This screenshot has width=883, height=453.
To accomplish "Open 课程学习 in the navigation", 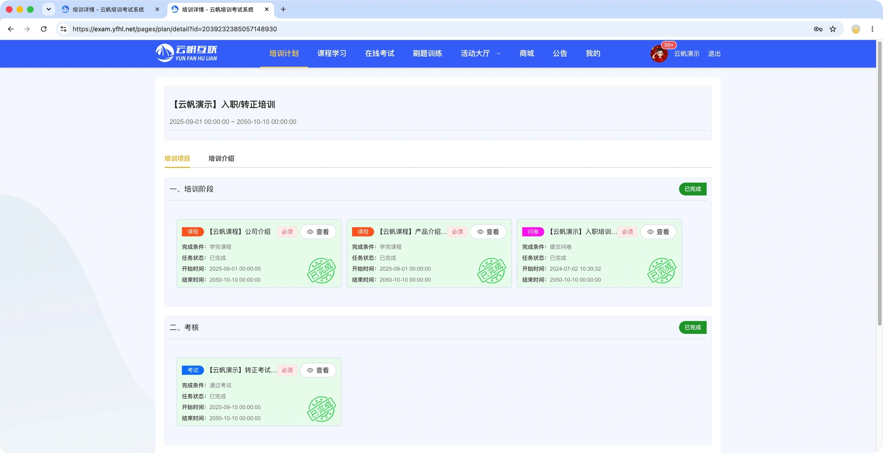I will click(x=332, y=53).
